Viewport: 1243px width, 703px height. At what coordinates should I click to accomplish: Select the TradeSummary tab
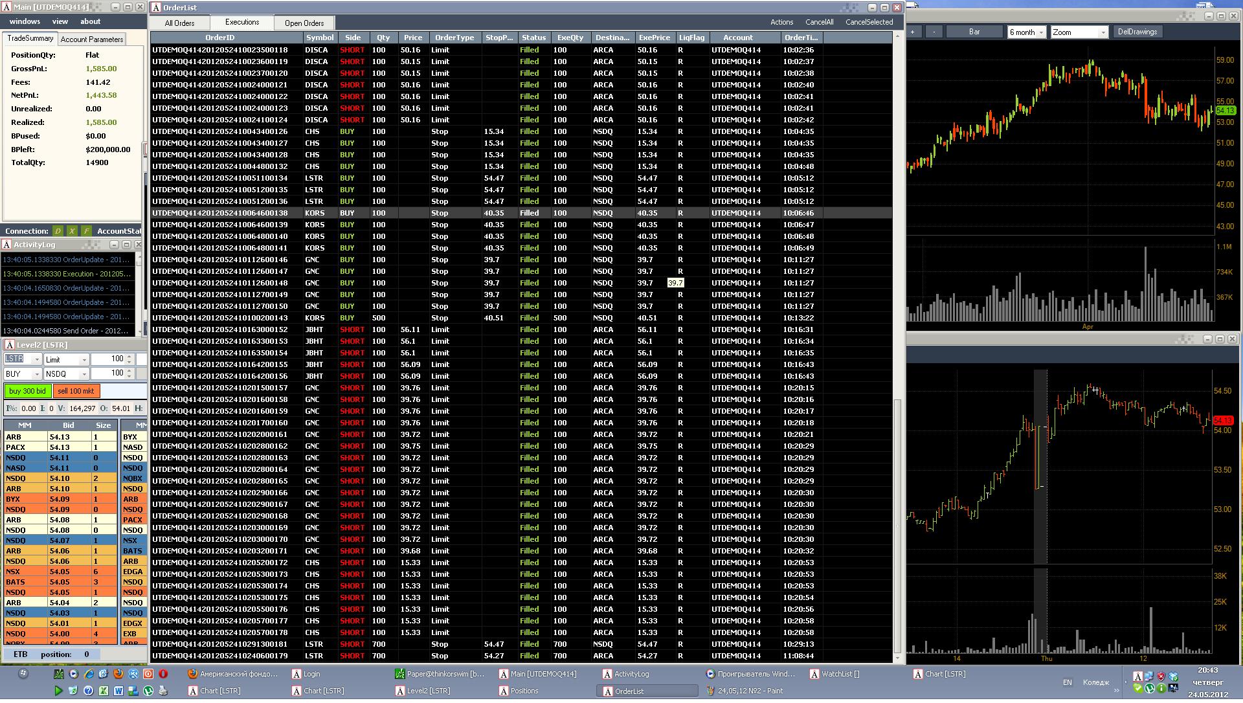pos(30,39)
